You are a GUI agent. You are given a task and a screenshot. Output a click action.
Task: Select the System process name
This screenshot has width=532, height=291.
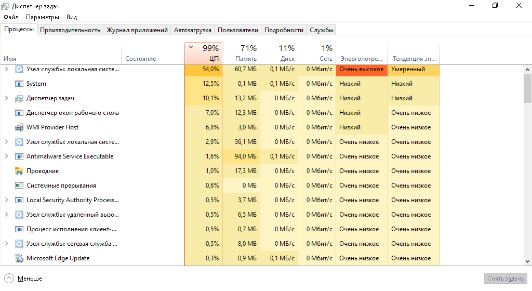[x=36, y=84]
